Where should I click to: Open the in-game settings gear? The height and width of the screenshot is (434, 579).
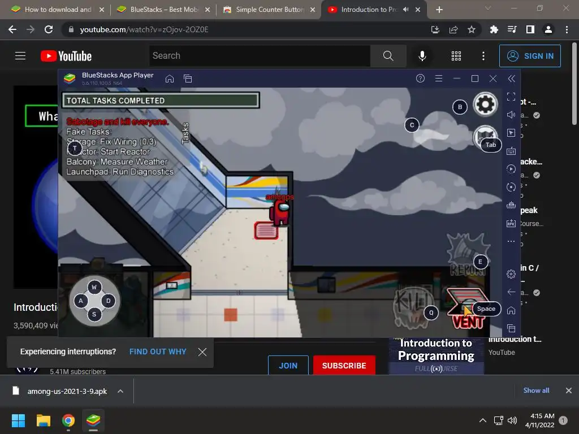tap(485, 105)
